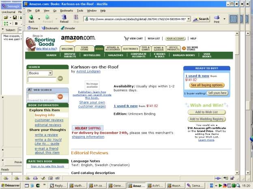Click the Save disk icon in Semagic window
Screen dimensions: 253x189
tap(15, 17)
